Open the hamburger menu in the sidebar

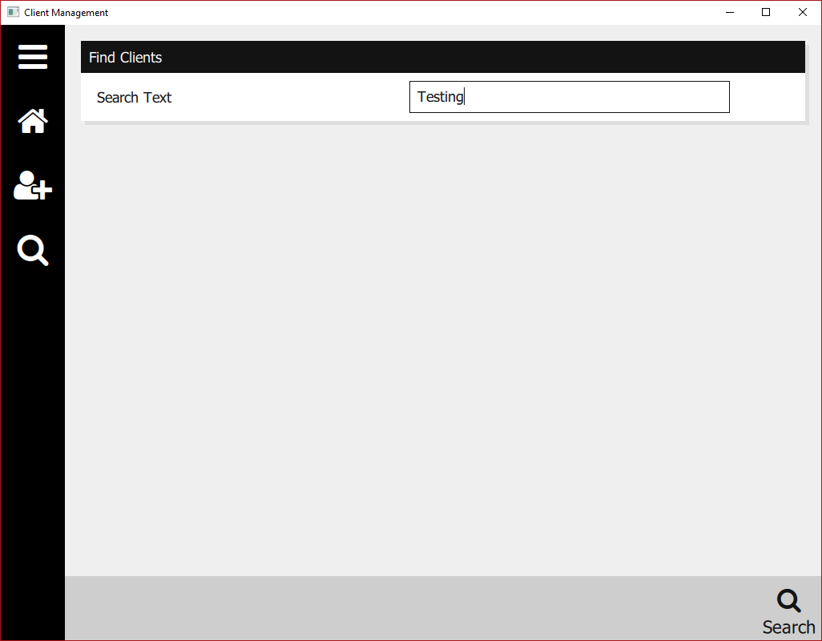pyautogui.click(x=33, y=57)
